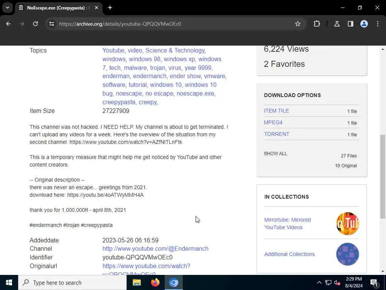This screenshot has height=290, width=386.
Task: Open the vmware topic link
Action: click(x=214, y=76)
